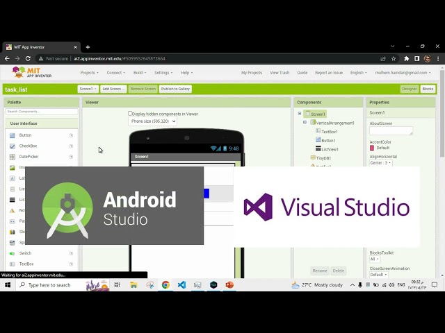The image size is (445, 333).
Task: Click the browser address bar URL
Action: [x=119, y=58]
